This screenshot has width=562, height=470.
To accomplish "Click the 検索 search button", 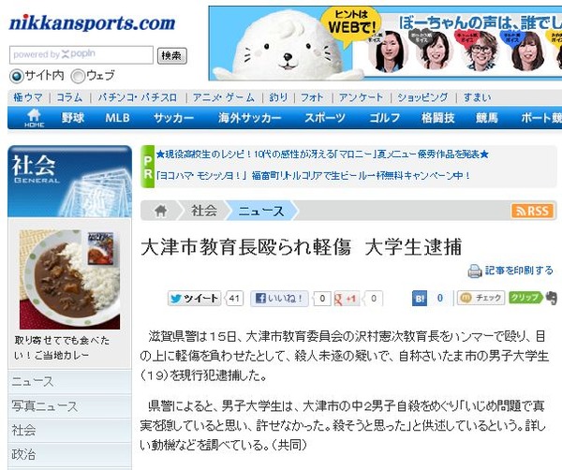I will pyautogui.click(x=172, y=55).
